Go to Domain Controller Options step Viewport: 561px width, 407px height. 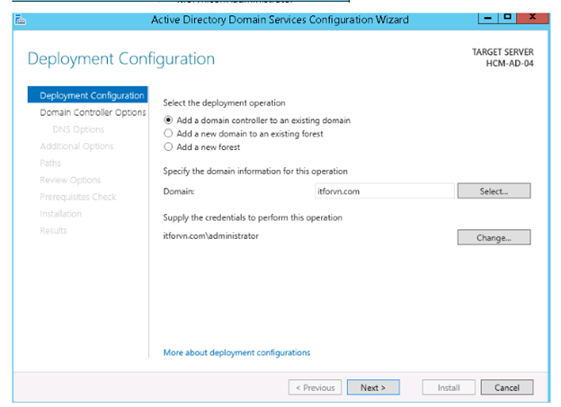click(x=93, y=113)
